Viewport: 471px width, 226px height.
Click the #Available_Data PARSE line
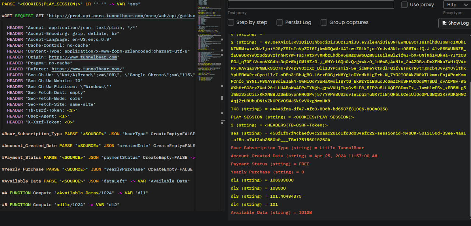point(96,181)
